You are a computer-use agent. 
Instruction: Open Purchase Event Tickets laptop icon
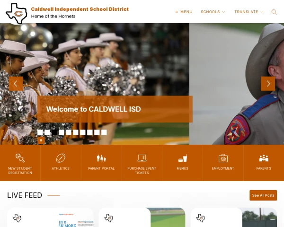point(142,158)
